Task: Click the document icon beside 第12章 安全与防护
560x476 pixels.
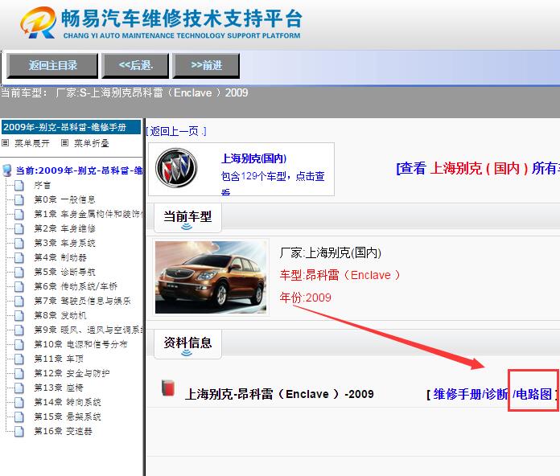Action: pyautogui.click(x=19, y=374)
